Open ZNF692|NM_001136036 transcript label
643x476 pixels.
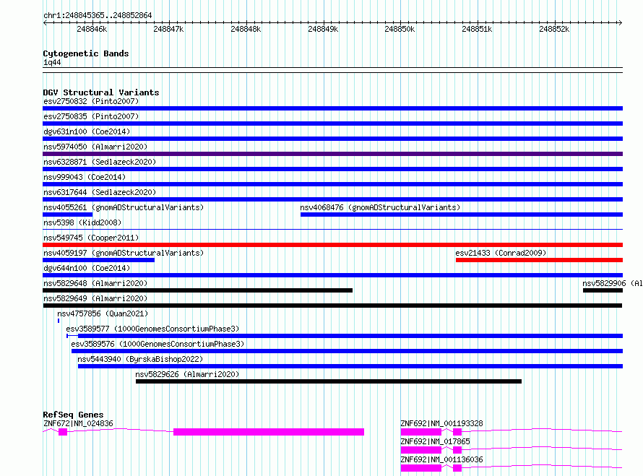click(x=441, y=459)
